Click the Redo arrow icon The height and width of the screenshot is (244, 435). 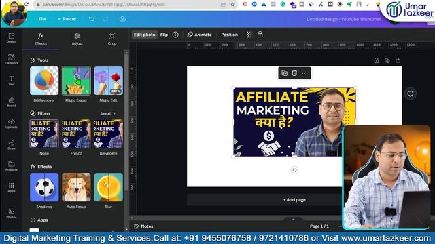[105, 19]
